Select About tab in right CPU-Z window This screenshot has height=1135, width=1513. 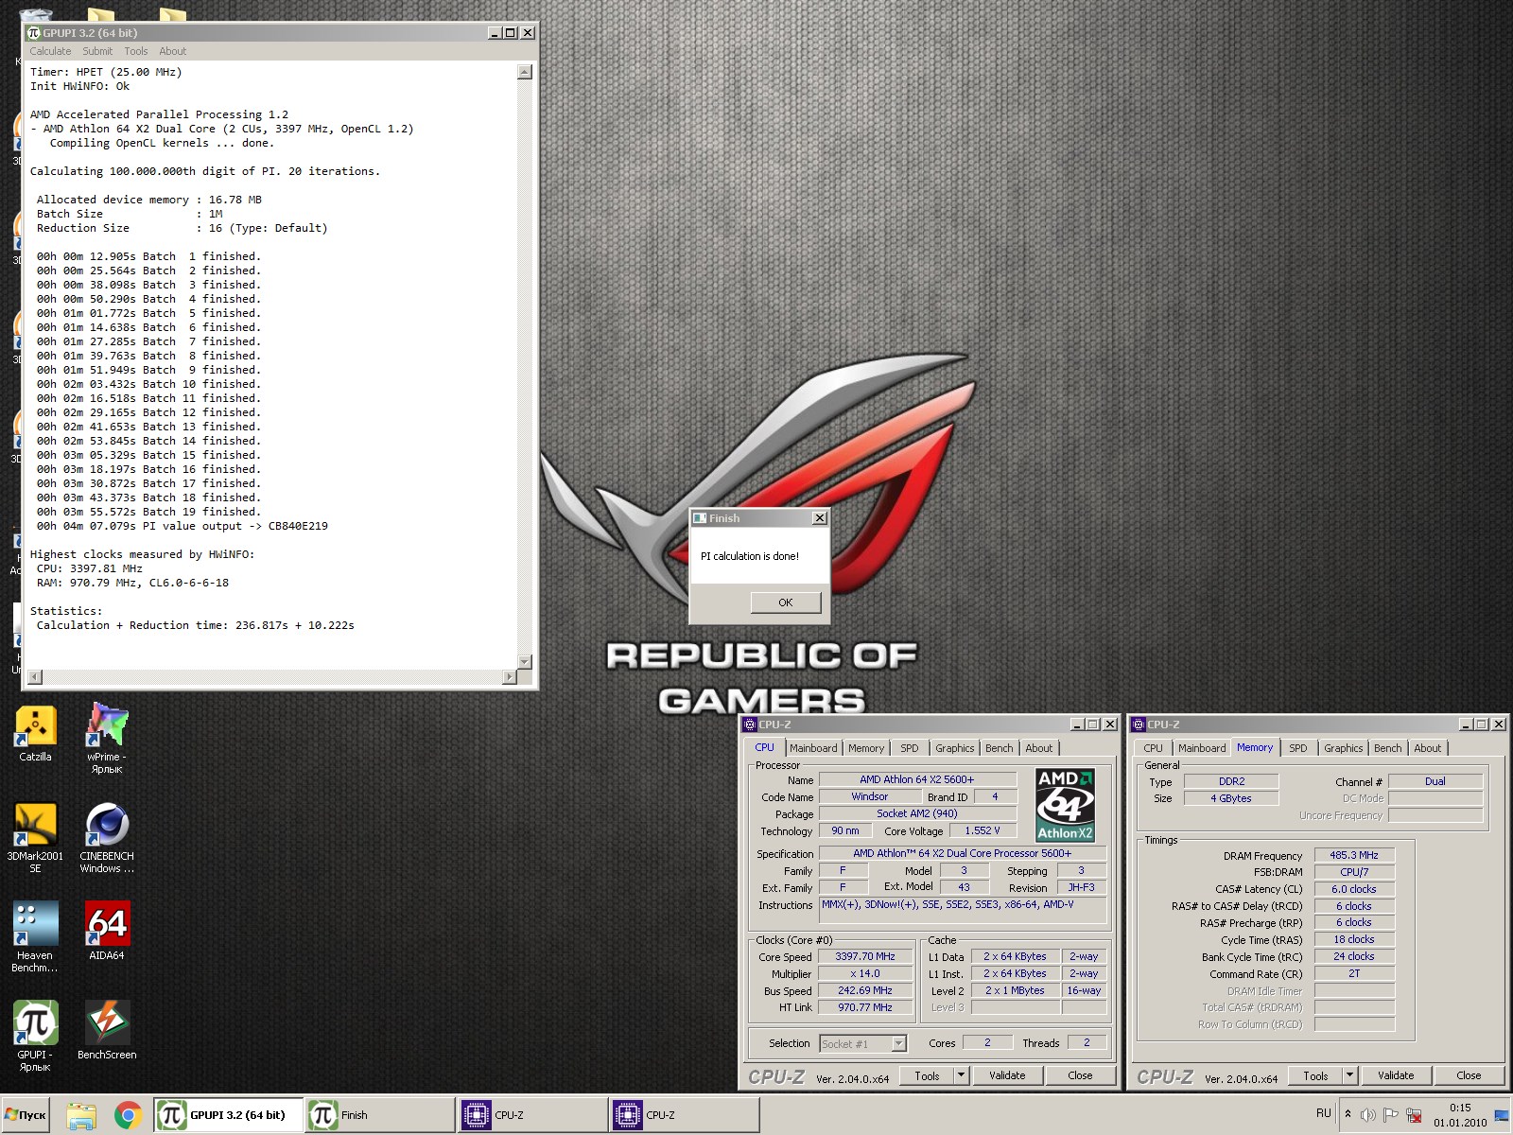pyautogui.click(x=1428, y=748)
